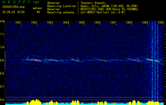166x105 pixels.
Task: Click the R820T2(RTL-SDR) SDR-Sharp 53.1000MHz text
Action: [x=109, y=9]
